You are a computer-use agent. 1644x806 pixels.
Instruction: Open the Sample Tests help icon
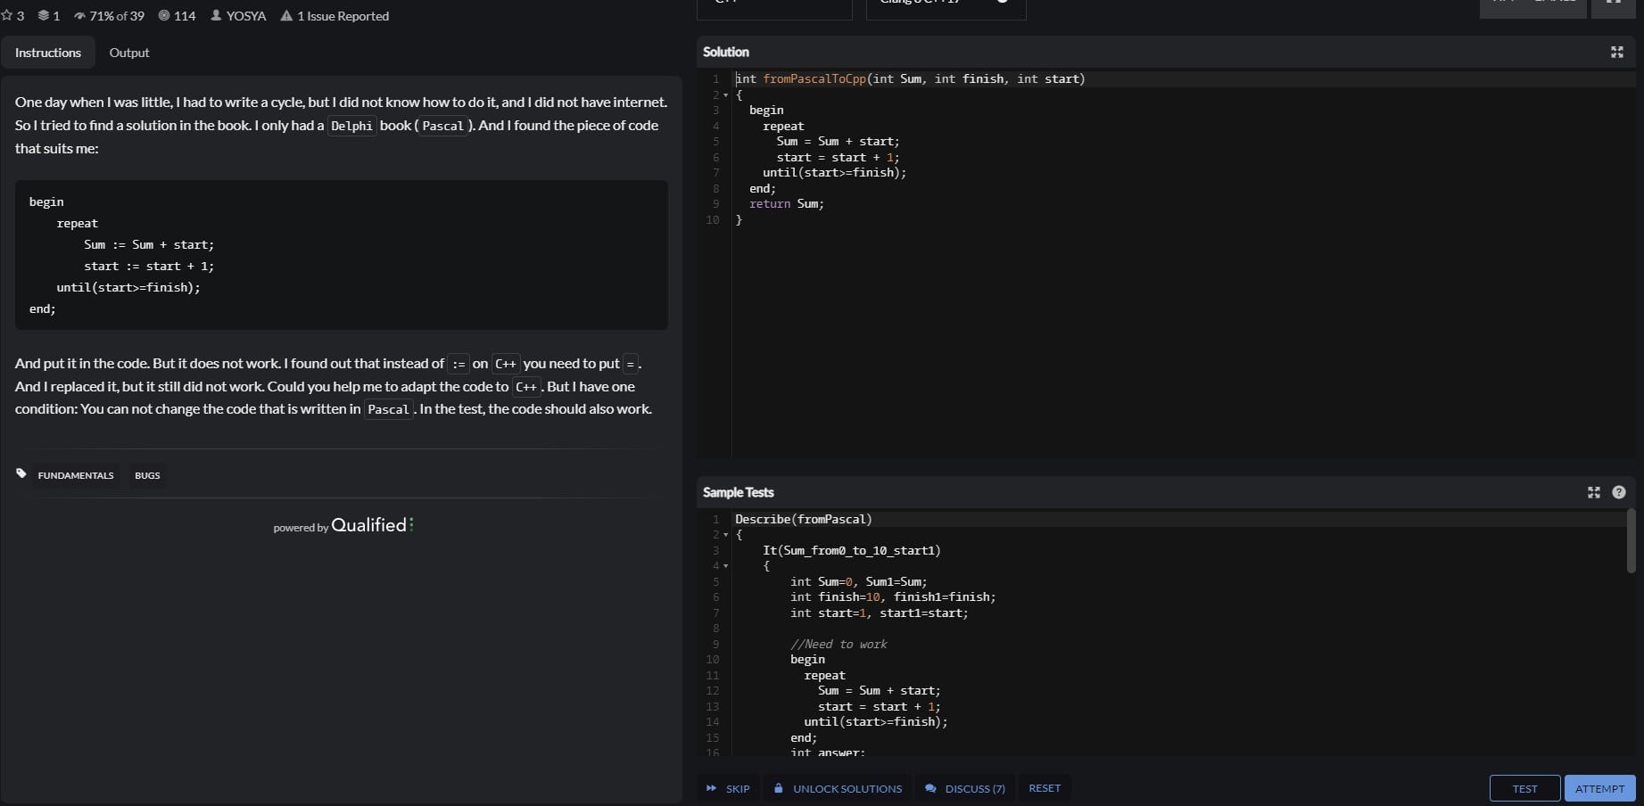point(1619,492)
